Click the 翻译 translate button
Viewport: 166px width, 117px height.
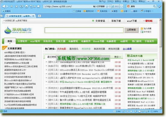(x=134, y=11)
